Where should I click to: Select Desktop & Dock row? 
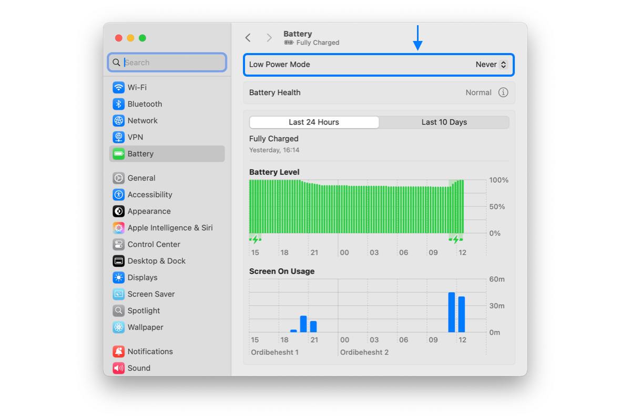pyautogui.click(x=167, y=261)
